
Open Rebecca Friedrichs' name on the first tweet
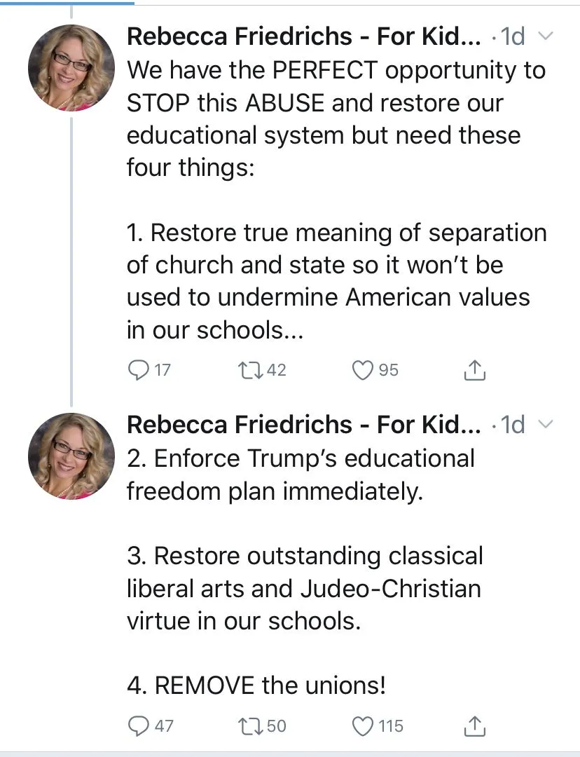click(303, 36)
